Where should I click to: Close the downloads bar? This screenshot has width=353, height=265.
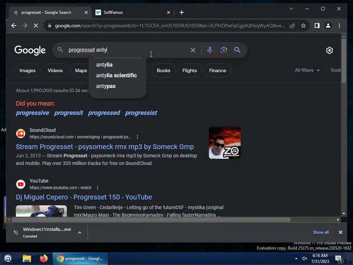point(340,232)
